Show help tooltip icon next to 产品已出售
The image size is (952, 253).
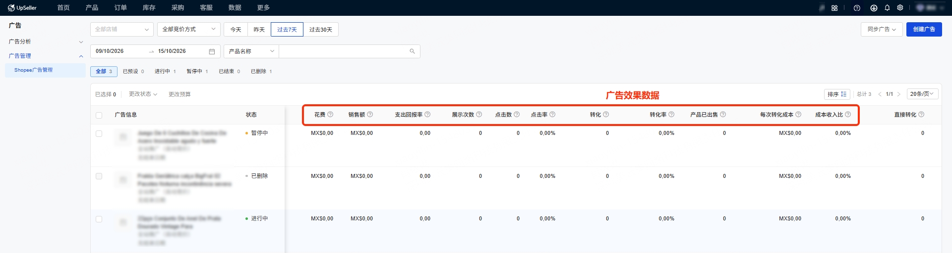tap(723, 115)
